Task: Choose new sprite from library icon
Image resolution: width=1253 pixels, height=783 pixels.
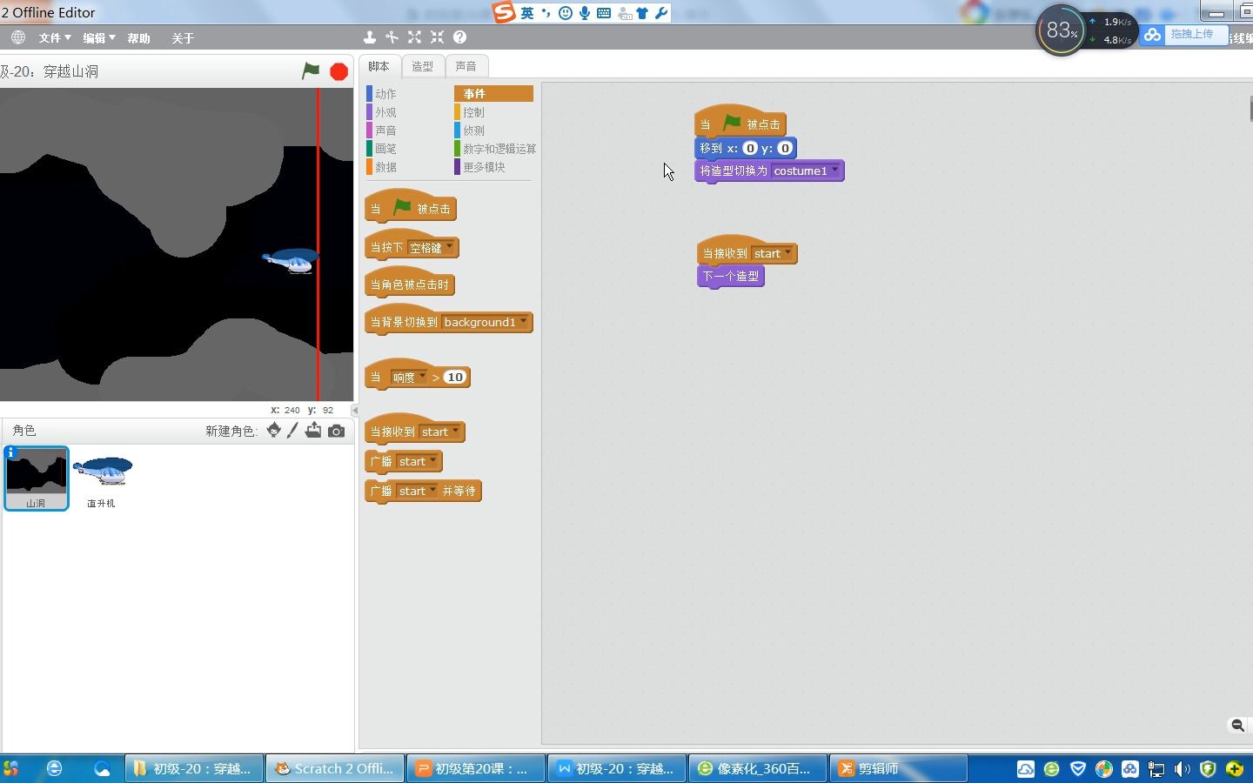Action: [x=273, y=430]
